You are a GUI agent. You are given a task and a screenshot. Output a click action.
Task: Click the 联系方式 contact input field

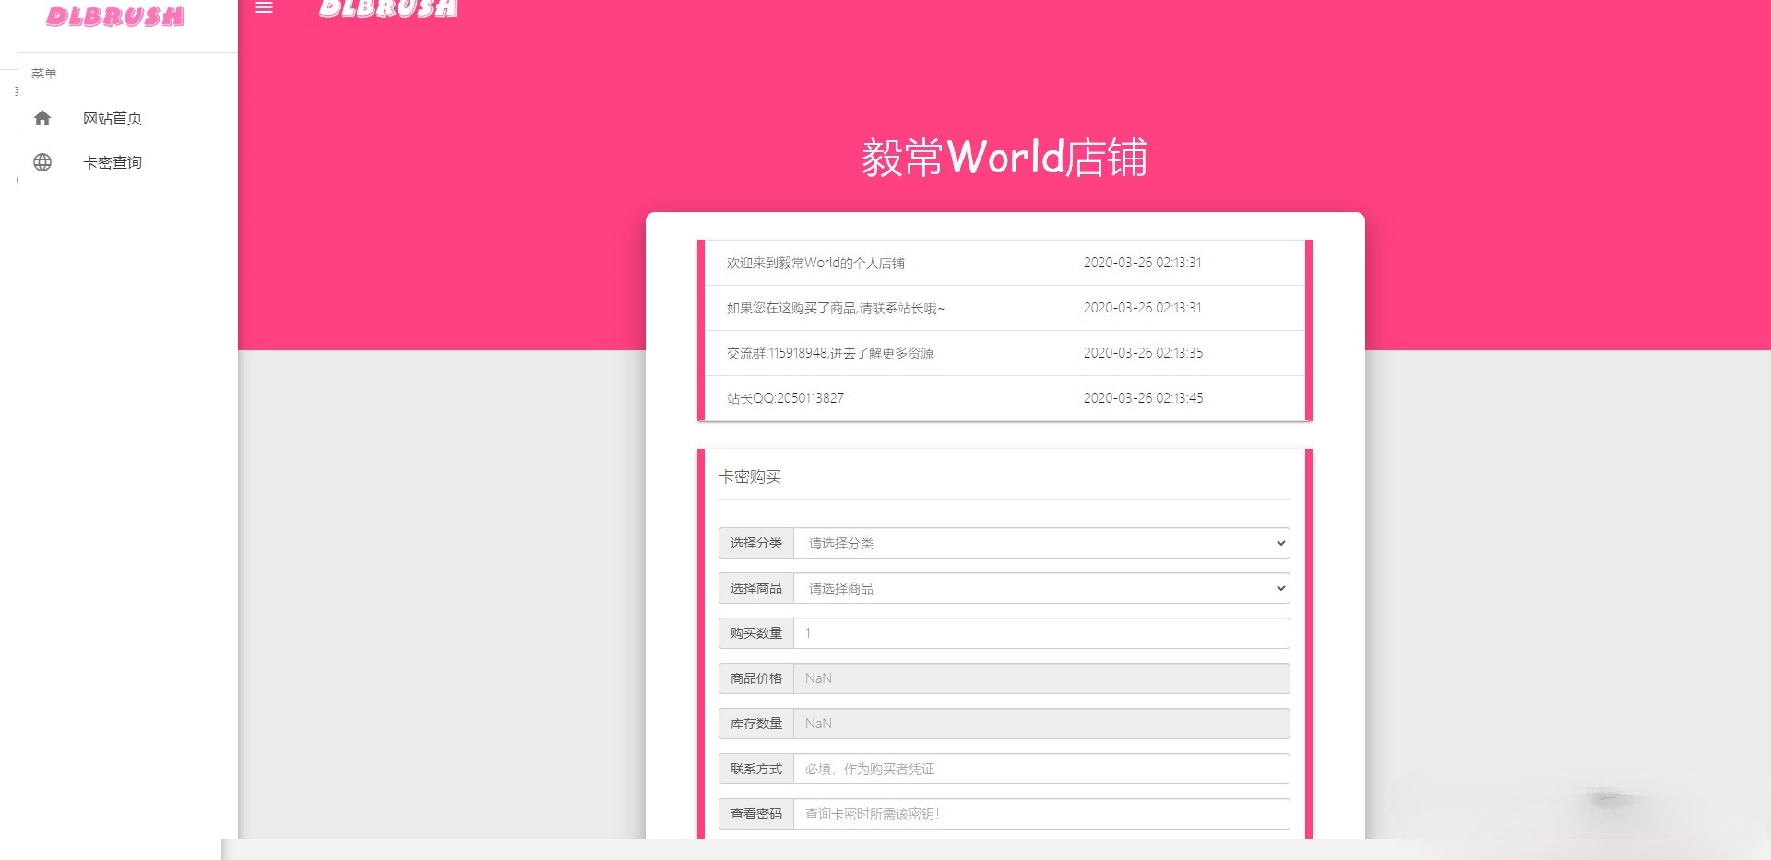click(x=1040, y=768)
